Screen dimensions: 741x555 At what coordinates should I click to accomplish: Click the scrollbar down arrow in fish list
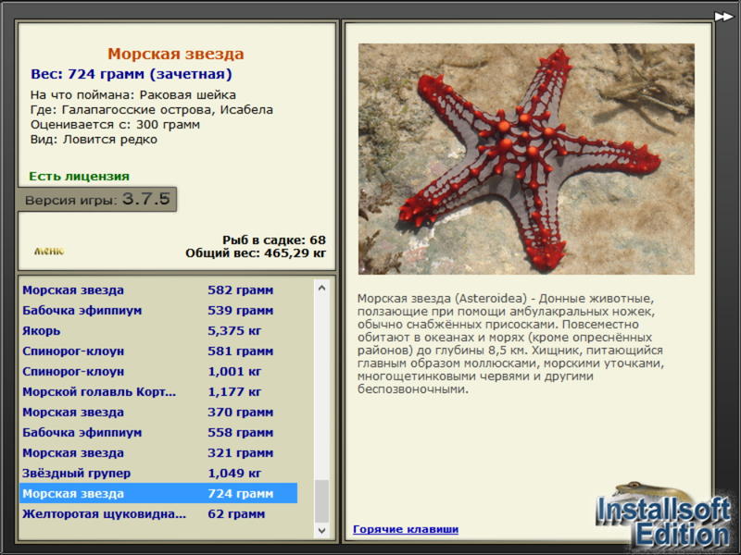pos(321,530)
